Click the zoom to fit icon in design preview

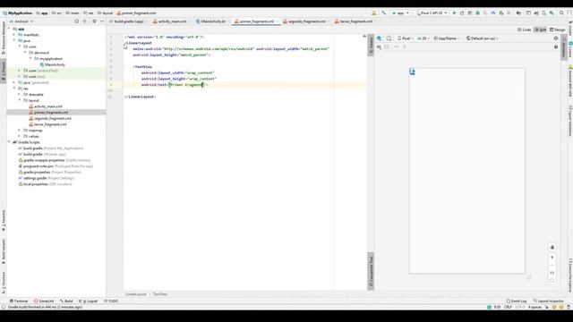tap(552, 280)
